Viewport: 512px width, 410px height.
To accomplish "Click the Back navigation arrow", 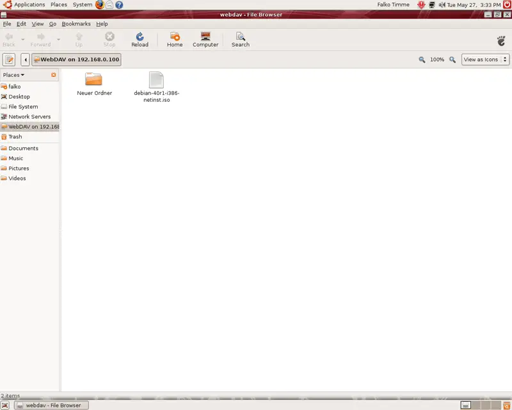I will (x=9, y=40).
